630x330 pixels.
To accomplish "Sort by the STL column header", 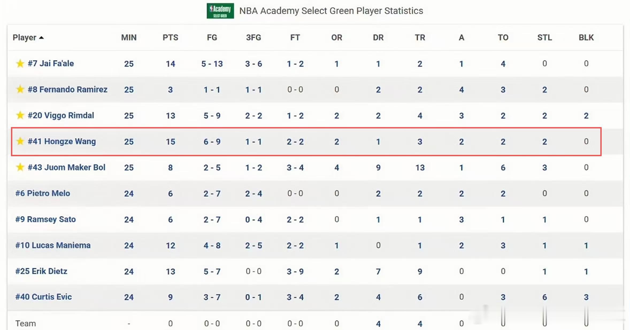I will (x=545, y=38).
